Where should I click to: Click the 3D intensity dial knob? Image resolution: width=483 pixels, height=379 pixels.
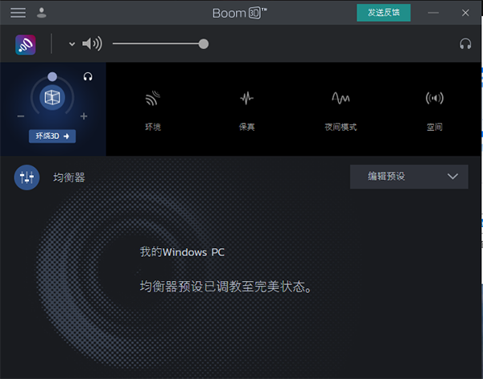52,76
